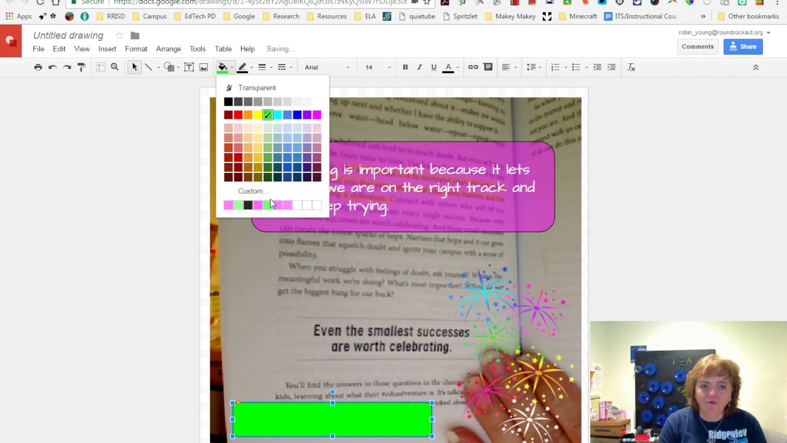Star the Untitled drawing document
Viewport: 787px width, 443px height.
coord(120,36)
